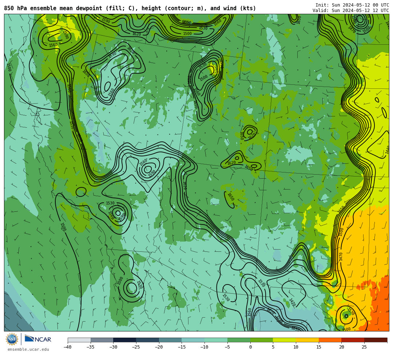
Task: Click the colorbar tick label '20'
Action: pos(342,347)
